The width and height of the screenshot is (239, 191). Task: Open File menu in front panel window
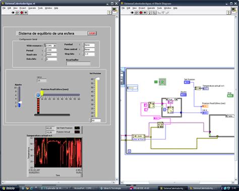tap(4, 8)
